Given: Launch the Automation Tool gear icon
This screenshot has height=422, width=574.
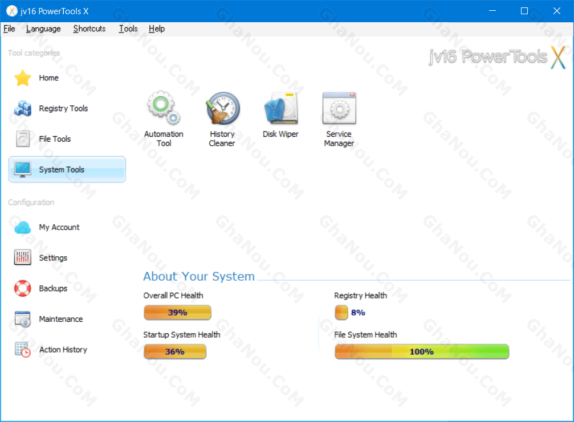Looking at the screenshot, I should (x=164, y=108).
